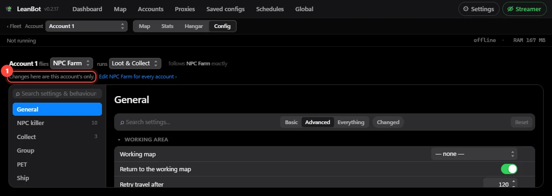Open the Global page
The height and width of the screenshot is (196, 552).
[x=304, y=9]
